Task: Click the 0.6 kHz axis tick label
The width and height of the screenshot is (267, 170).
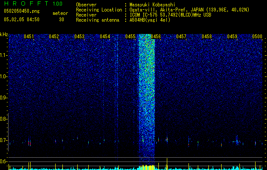Action: 4,161
